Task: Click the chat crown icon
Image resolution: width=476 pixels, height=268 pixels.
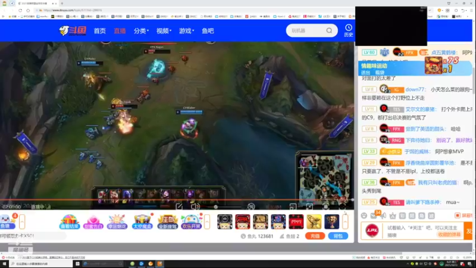Action: coord(393,216)
